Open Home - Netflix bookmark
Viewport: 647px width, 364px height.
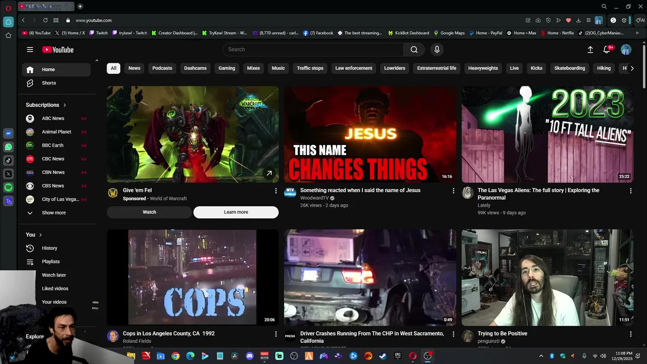[x=557, y=33]
